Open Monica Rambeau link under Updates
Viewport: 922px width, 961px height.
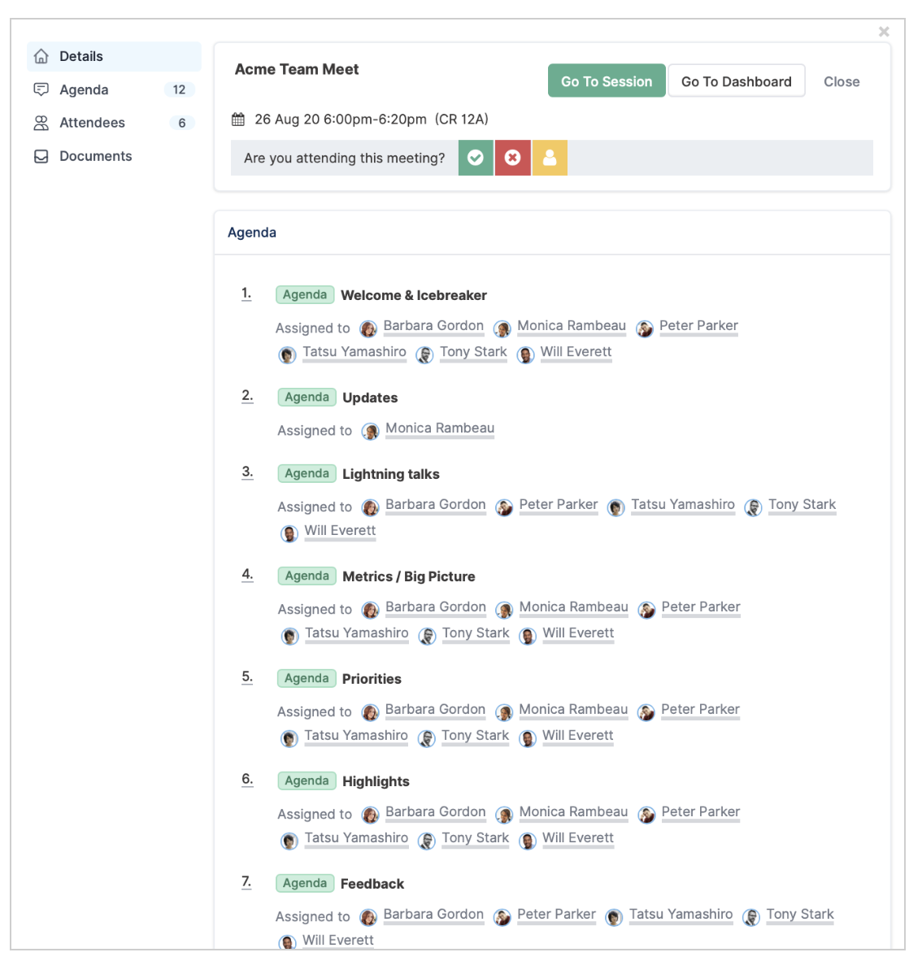tap(440, 428)
